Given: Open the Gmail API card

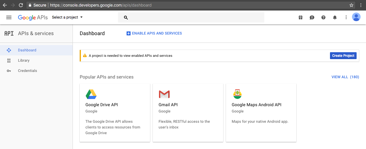Looking at the screenshot, I should [188, 113].
